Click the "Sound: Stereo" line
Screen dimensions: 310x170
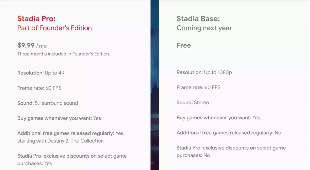click(x=193, y=102)
